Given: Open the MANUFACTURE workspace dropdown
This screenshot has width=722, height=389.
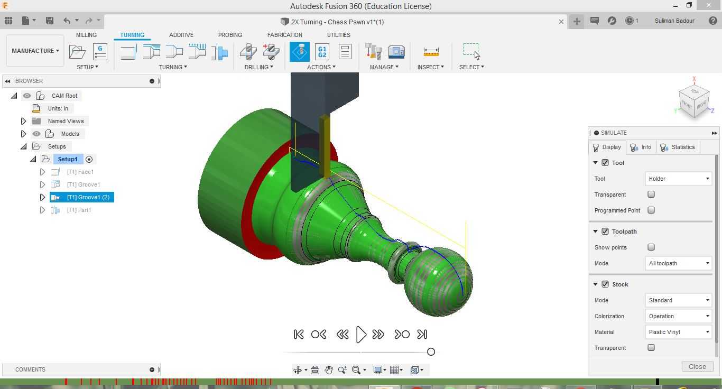Looking at the screenshot, I should pos(35,51).
